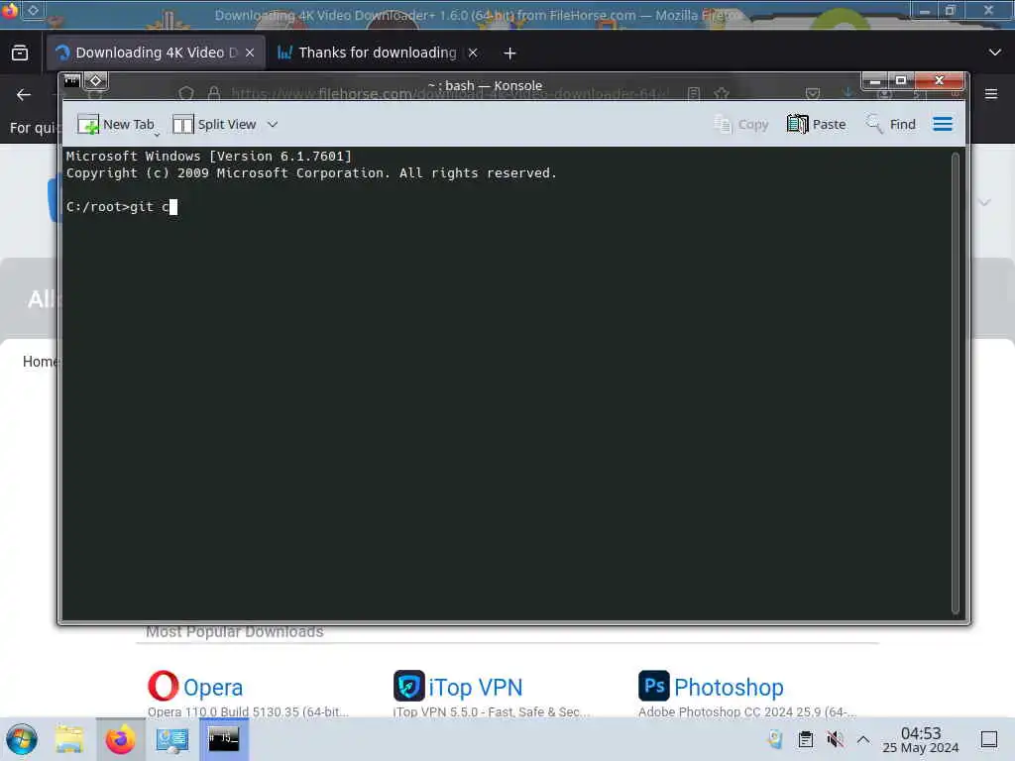Open the Photoshop download link
The width and height of the screenshot is (1015, 761).
point(729,688)
